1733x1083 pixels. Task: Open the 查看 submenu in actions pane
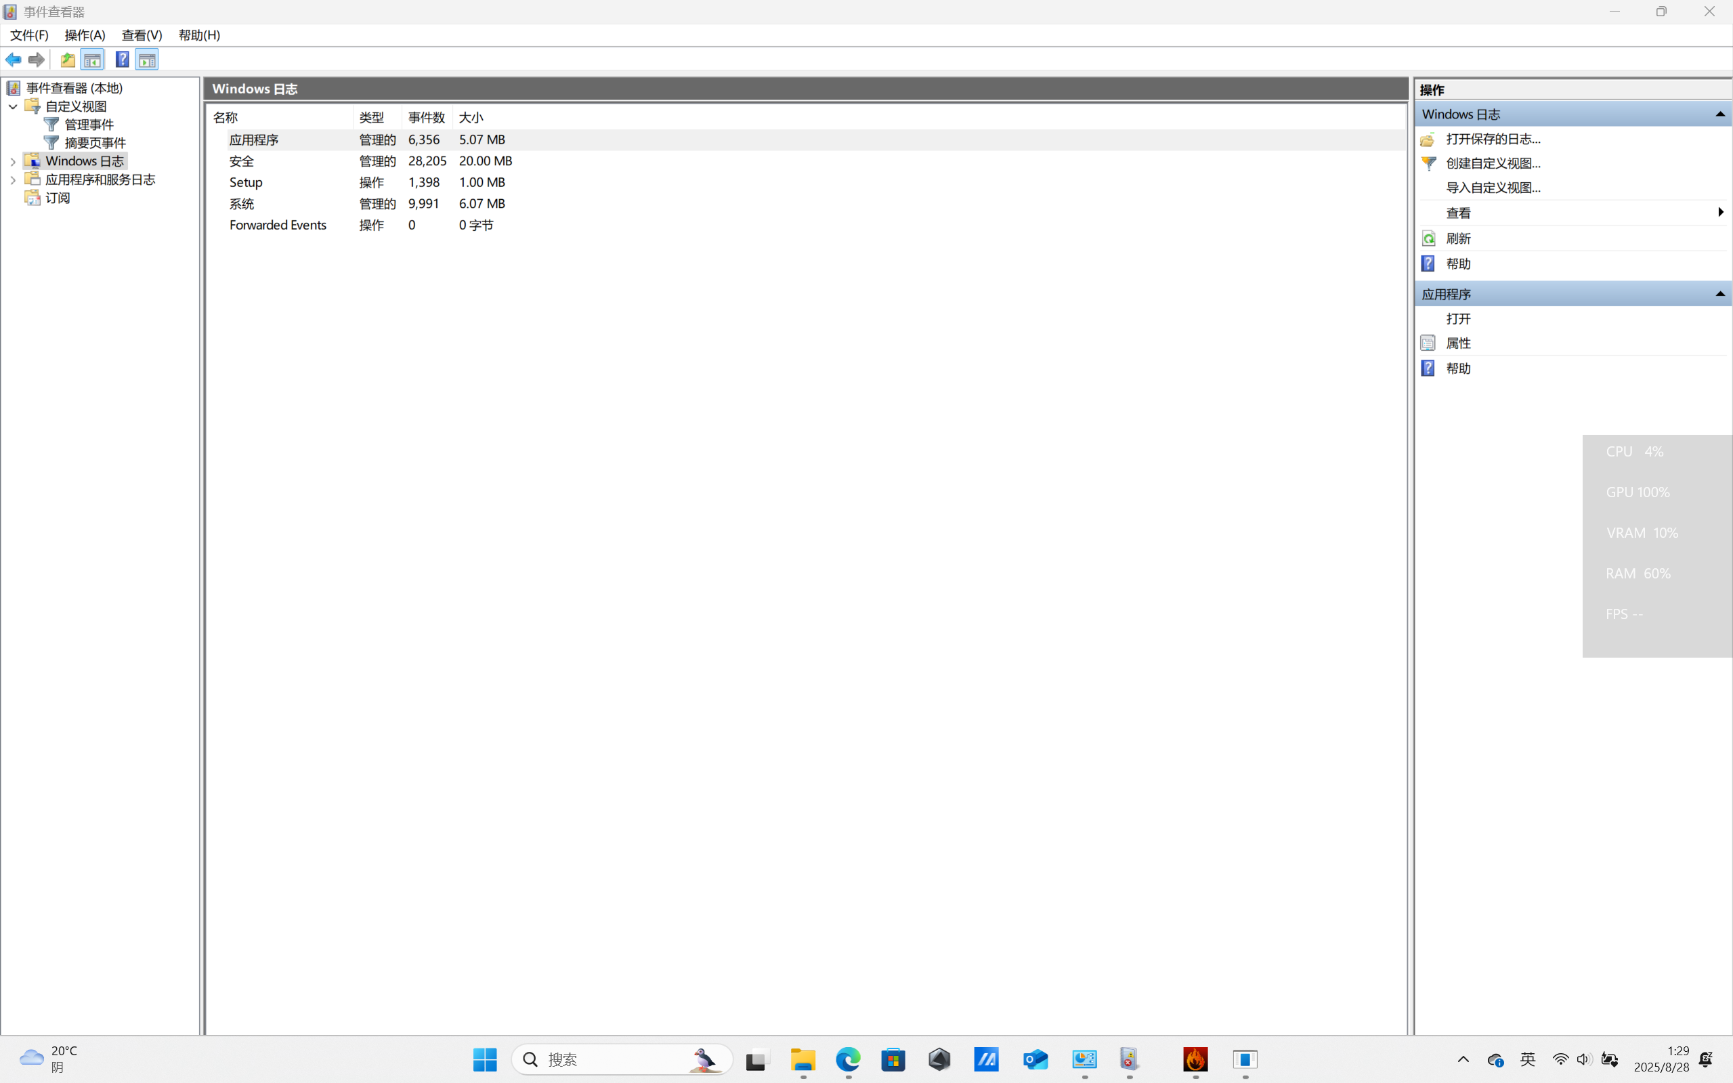click(1458, 213)
